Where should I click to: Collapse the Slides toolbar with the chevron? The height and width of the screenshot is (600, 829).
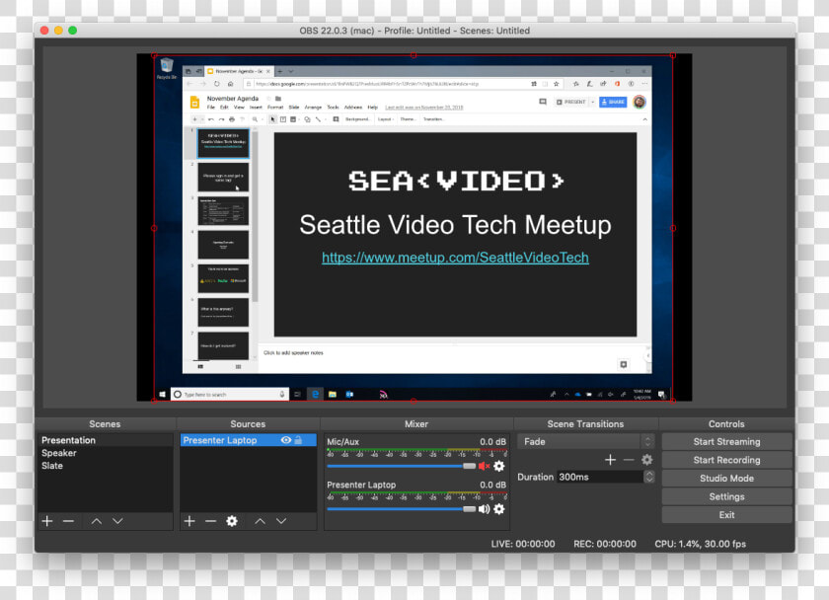[x=645, y=119]
